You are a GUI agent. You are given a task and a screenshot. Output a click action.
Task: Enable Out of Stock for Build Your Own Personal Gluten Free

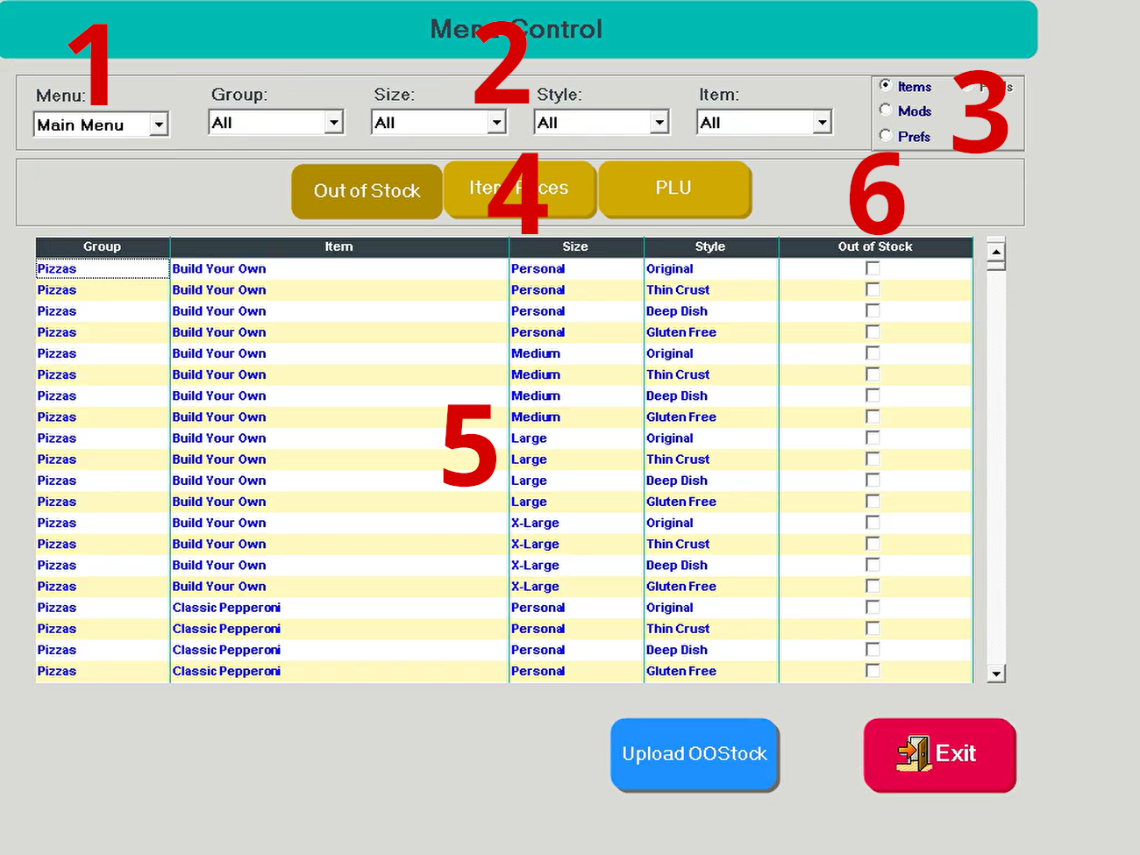[x=873, y=331]
